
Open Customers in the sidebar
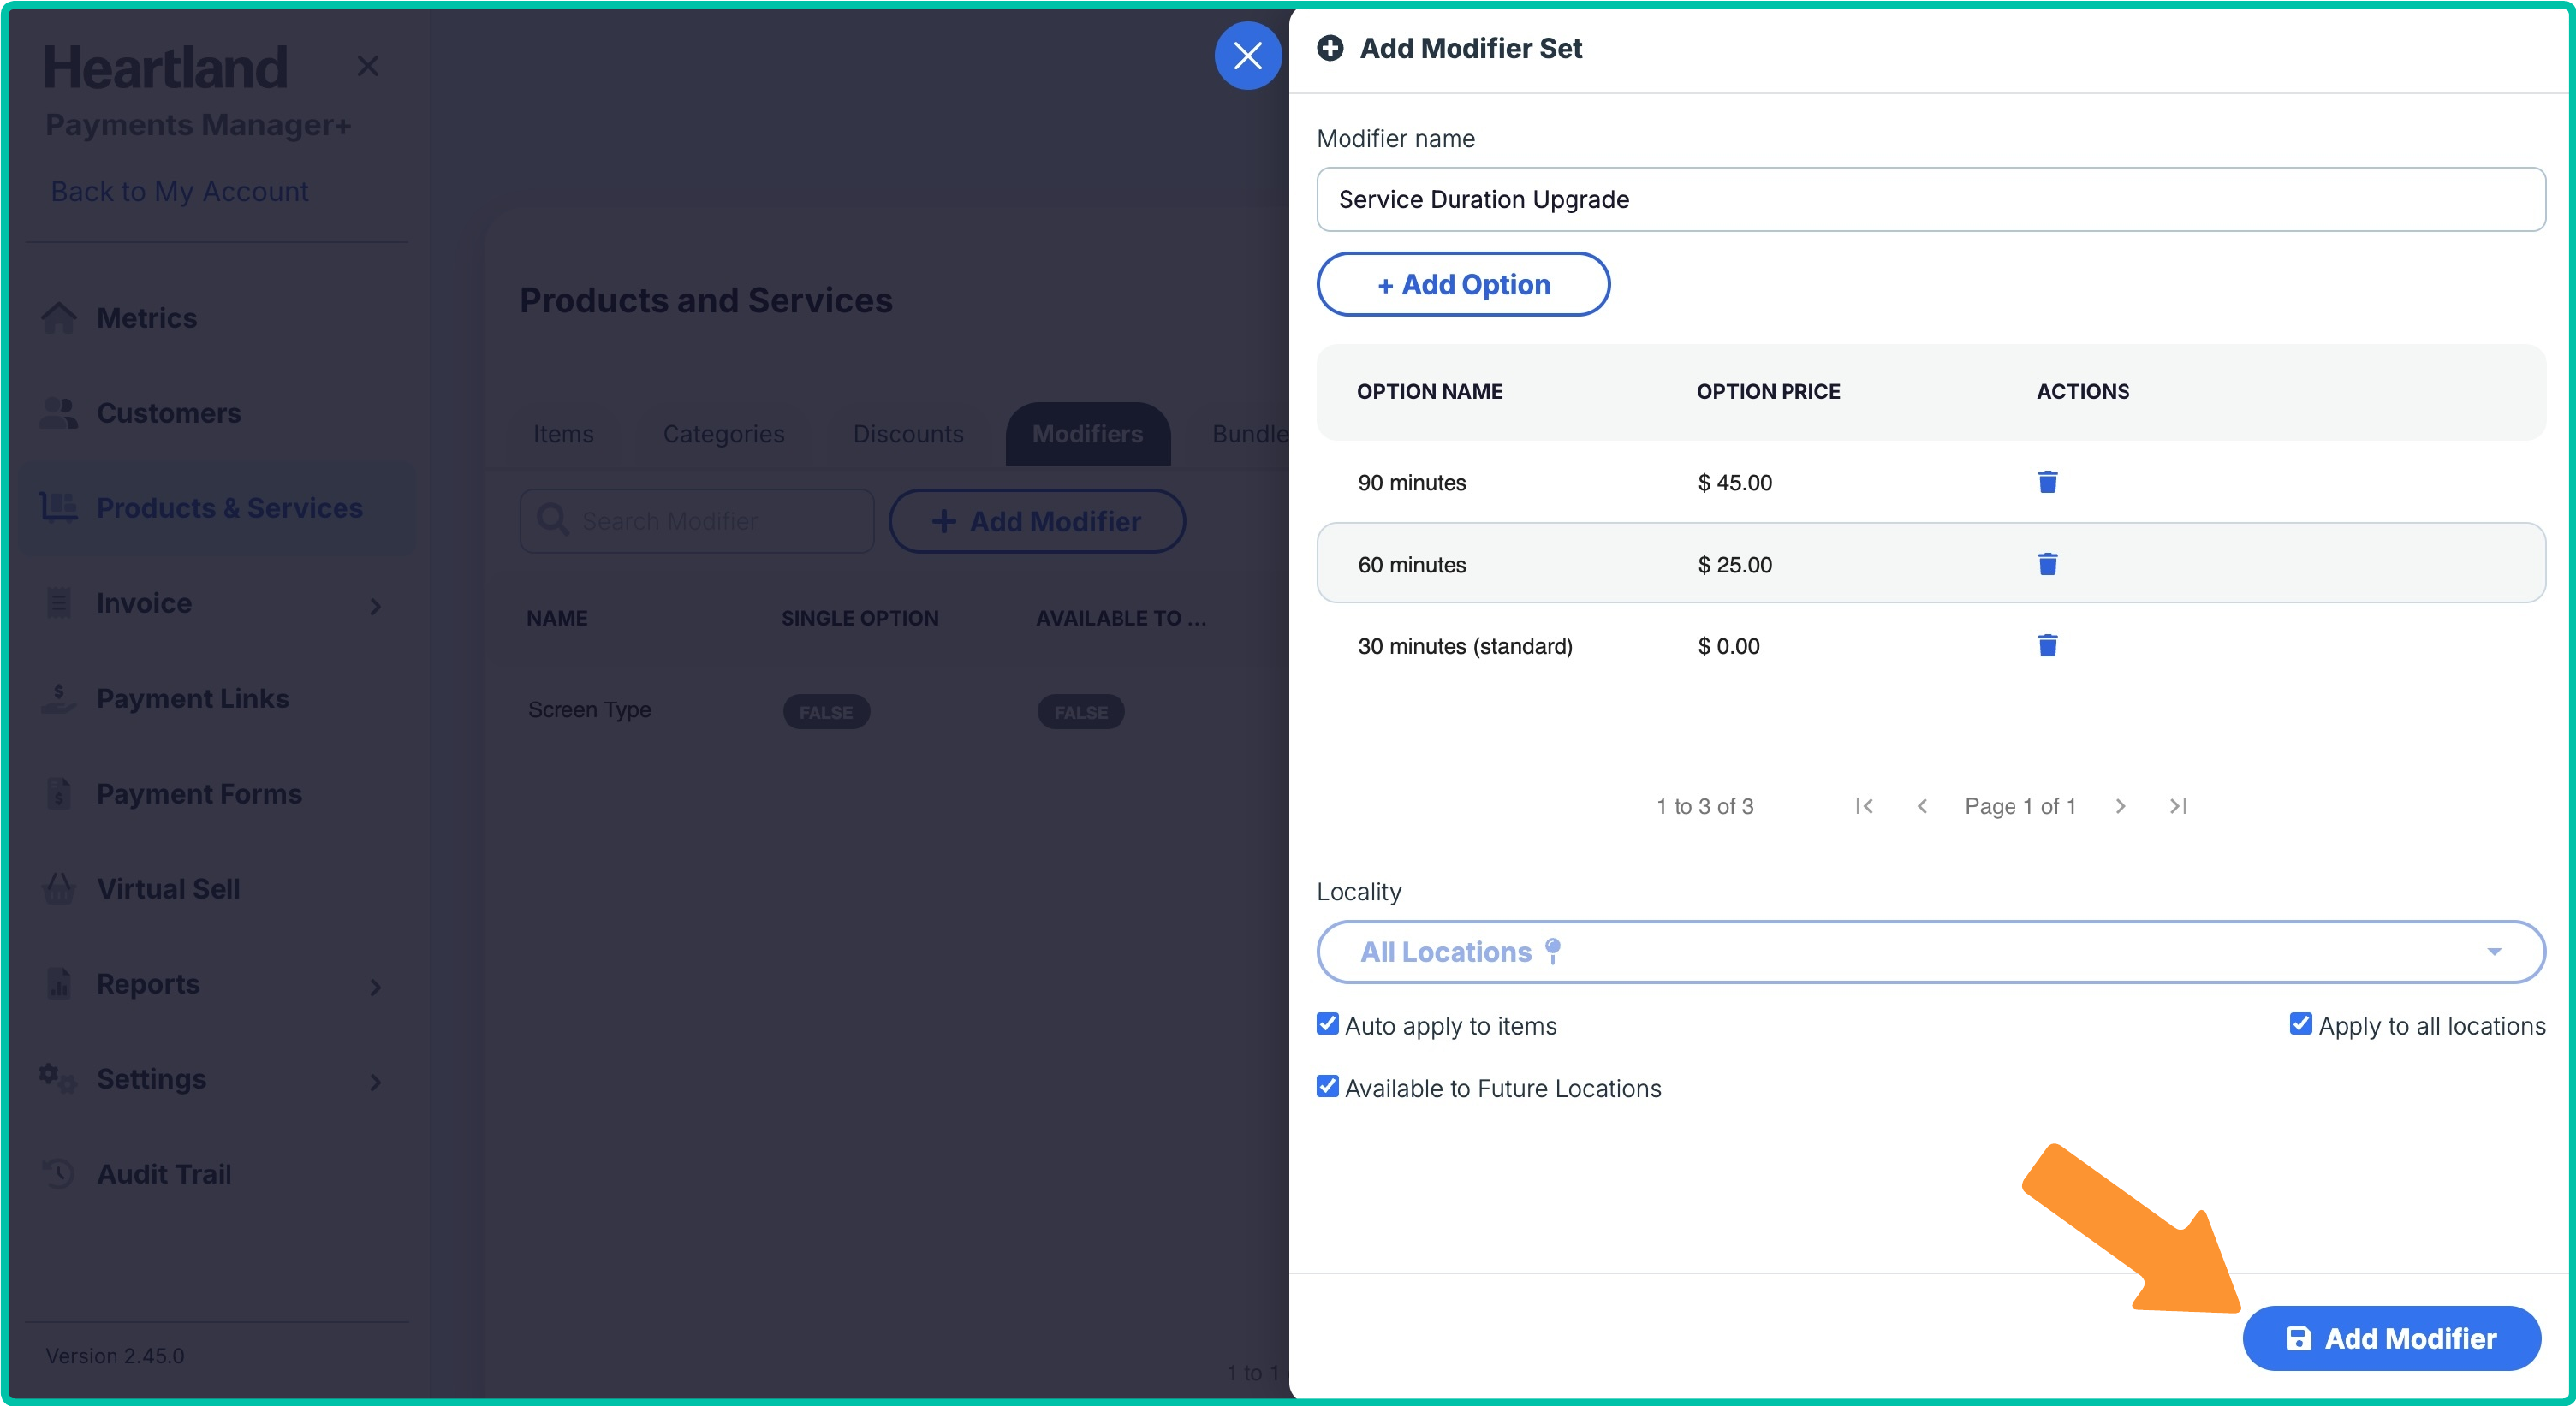coord(215,412)
